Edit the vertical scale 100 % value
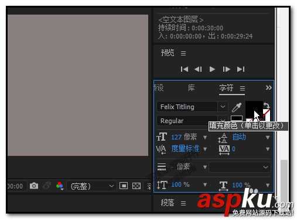The height and width of the screenshot is (220, 297). pyautogui.click(x=180, y=184)
